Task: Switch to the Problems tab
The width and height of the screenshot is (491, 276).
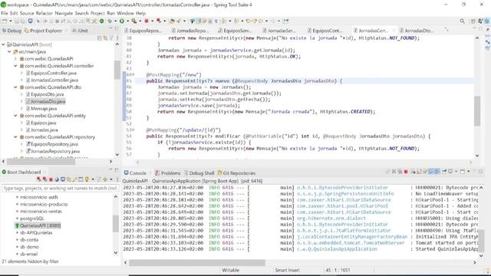Action: pos(167,173)
